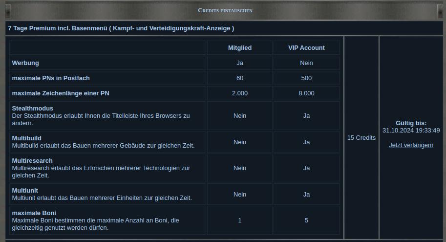This screenshot has width=446, height=242.
Task: Click the '8.000' VIP character length value
Action: [x=306, y=93]
